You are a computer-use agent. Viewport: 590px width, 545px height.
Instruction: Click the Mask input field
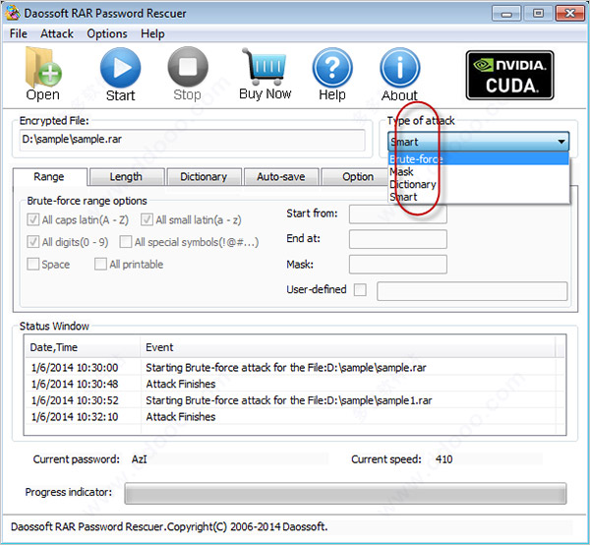point(397,265)
